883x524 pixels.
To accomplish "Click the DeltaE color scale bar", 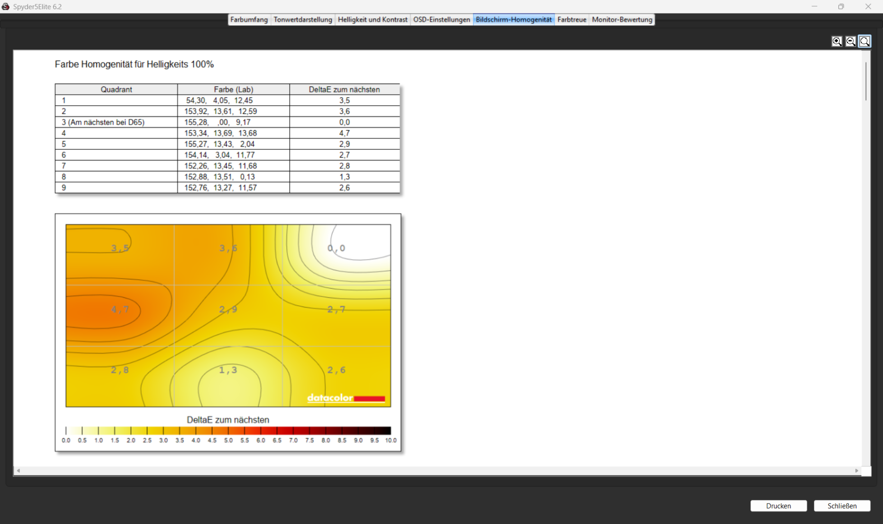I will pyautogui.click(x=228, y=430).
